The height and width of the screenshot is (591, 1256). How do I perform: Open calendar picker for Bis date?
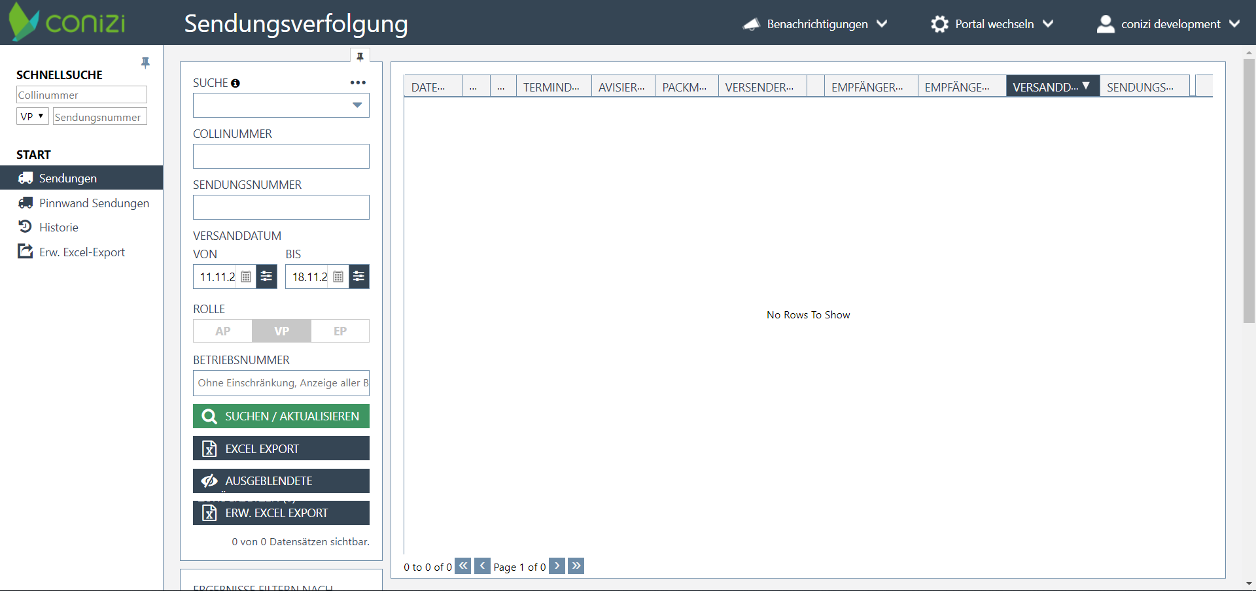pos(338,277)
